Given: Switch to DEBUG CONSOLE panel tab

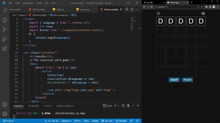Looking at the screenshot, I should pyautogui.click(x=65, y=106).
